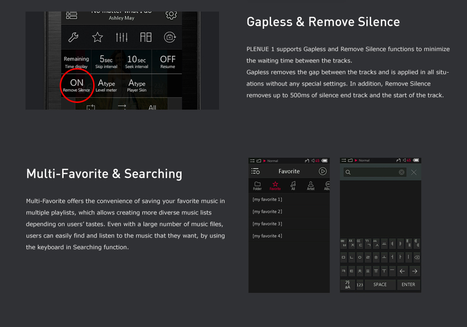Screen dimensions: 467x327
Task: Switch to the 123 numeric keyboard
Action: point(360,285)
